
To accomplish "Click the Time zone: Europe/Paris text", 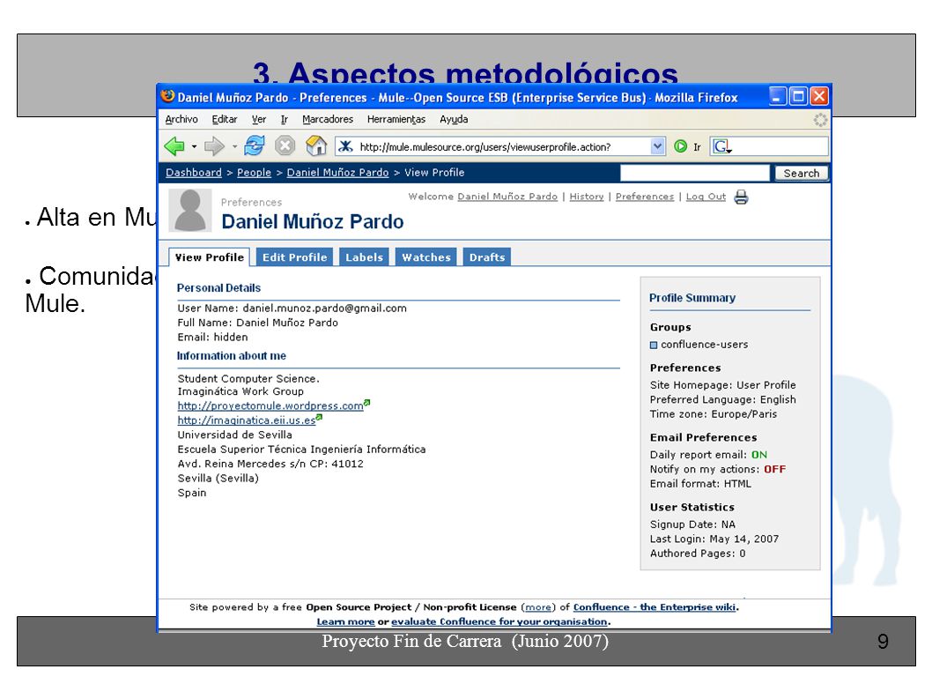I will tap(714, 414).
